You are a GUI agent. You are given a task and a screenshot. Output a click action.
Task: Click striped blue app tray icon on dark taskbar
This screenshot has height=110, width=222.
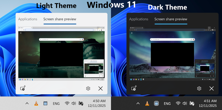coord(157,103)
